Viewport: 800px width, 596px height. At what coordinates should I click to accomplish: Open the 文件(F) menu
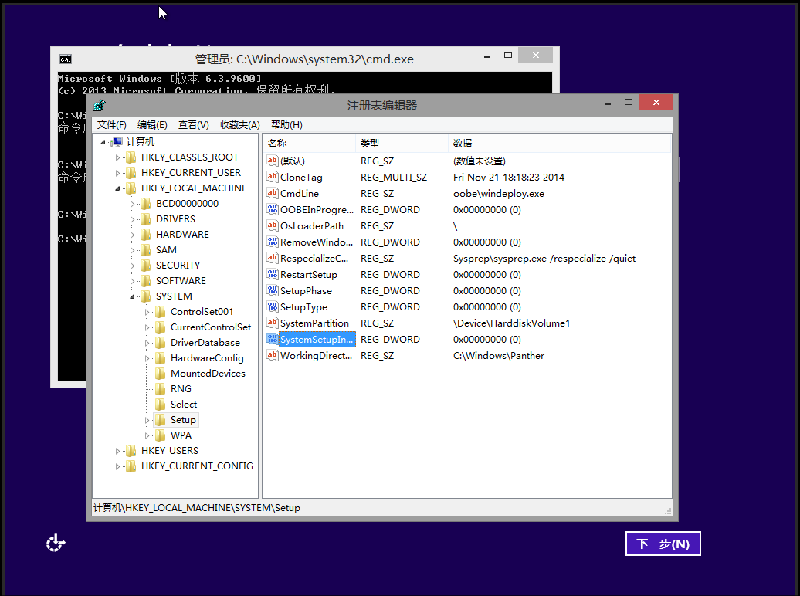(x=112, y=125)
